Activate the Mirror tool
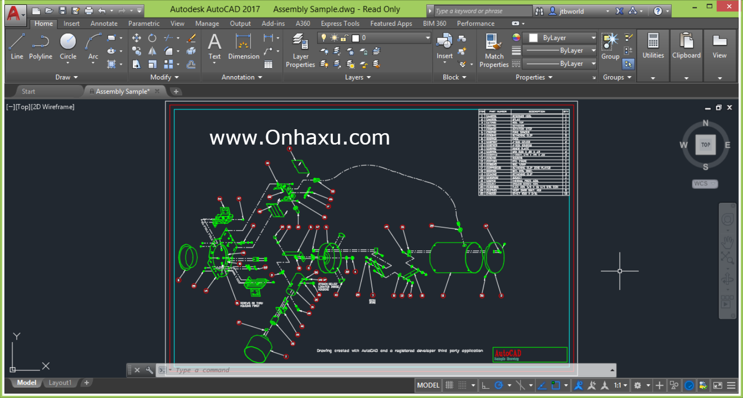The image size is (743, 398). click(153, 51)
